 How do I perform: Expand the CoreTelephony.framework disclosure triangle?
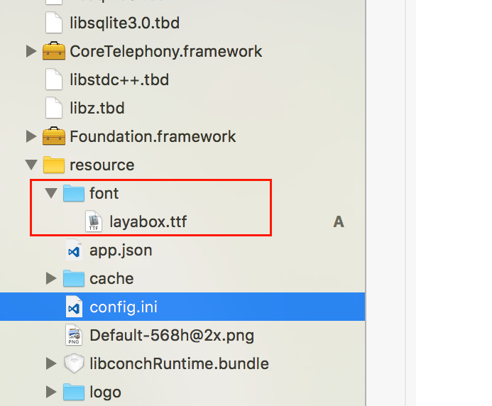(x=31, y=51)
